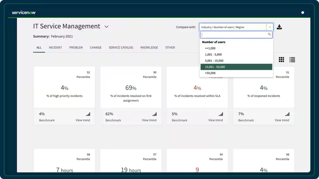Switch to grid view icon
This screenshot has width=319, height=179.
tap(281, 59)
